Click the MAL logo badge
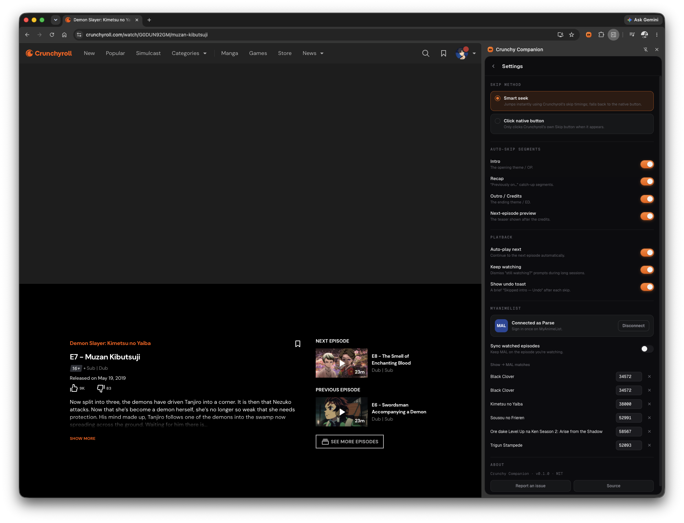Screen dimensions: 684x523 click(x=501, y=326)
